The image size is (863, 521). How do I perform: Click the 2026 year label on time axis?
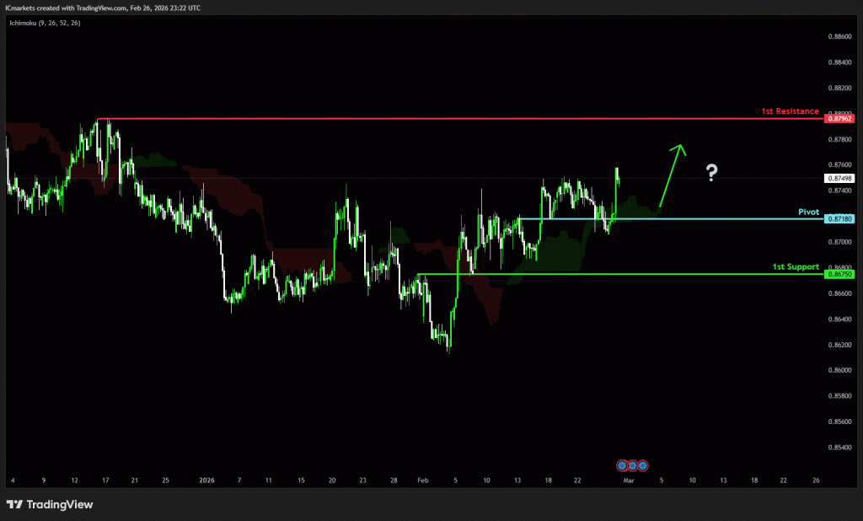coord(208,480)
